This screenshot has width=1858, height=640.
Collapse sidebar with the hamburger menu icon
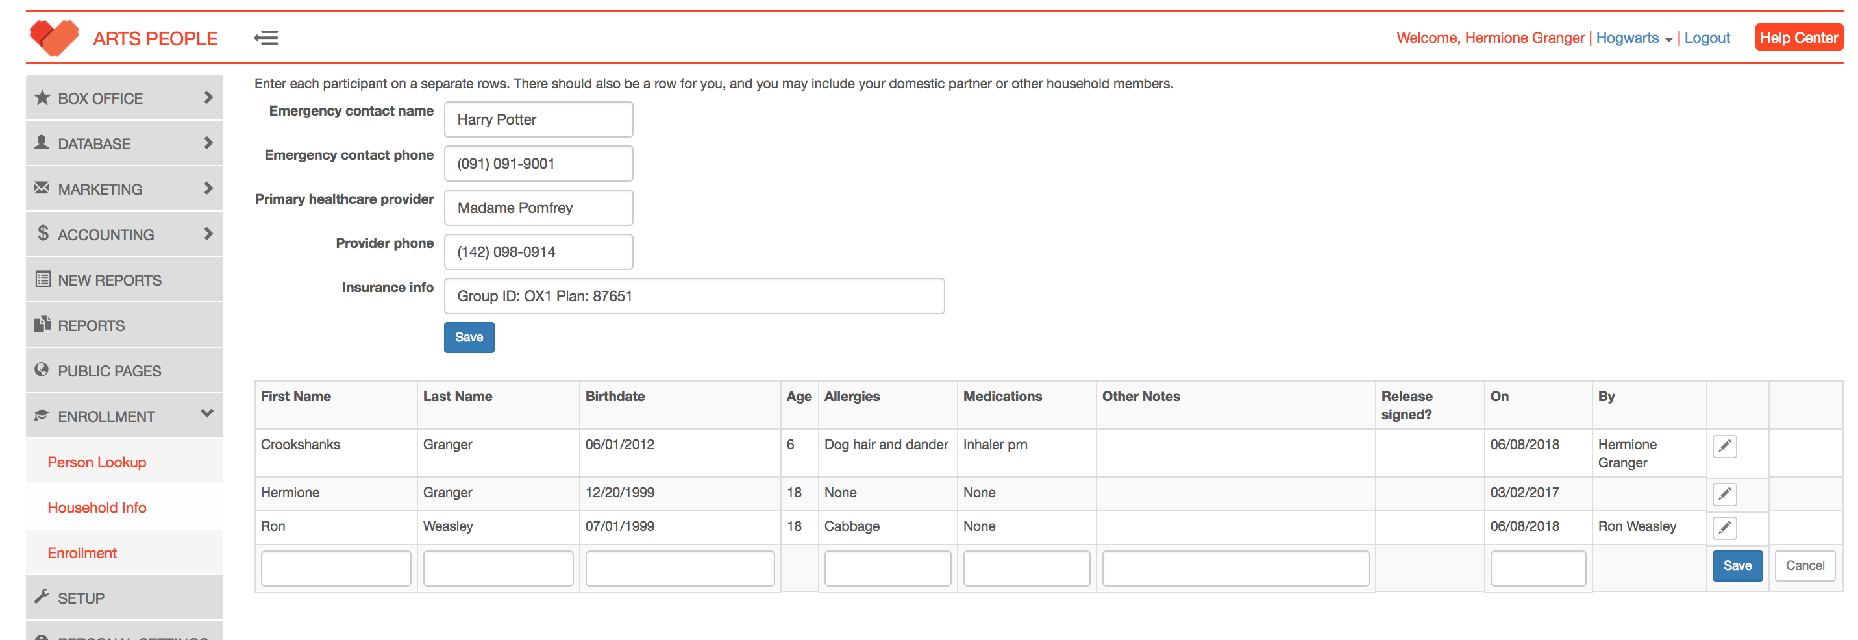(x=266, y=38)
